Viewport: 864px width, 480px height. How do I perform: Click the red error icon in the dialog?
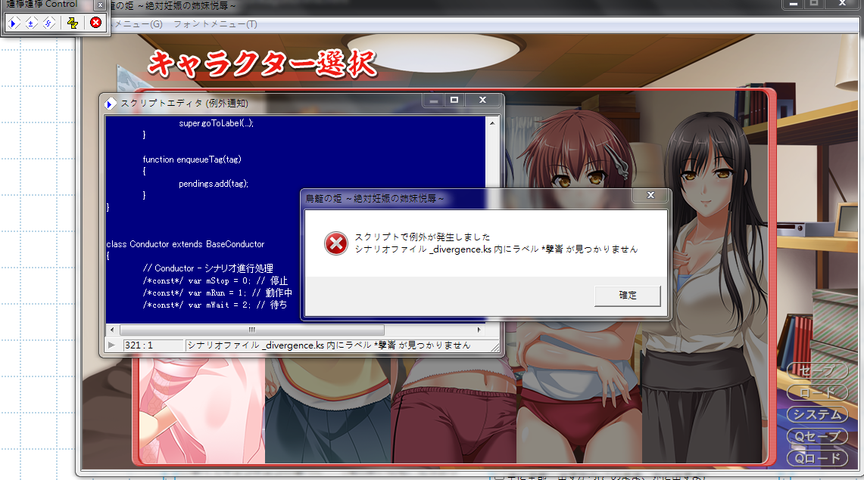point(335,243)
